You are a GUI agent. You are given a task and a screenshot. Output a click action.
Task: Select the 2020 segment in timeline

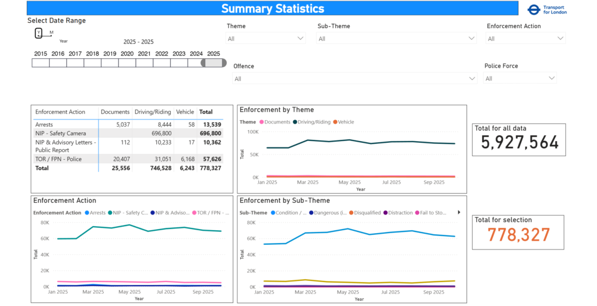click(x=127, y=63)
